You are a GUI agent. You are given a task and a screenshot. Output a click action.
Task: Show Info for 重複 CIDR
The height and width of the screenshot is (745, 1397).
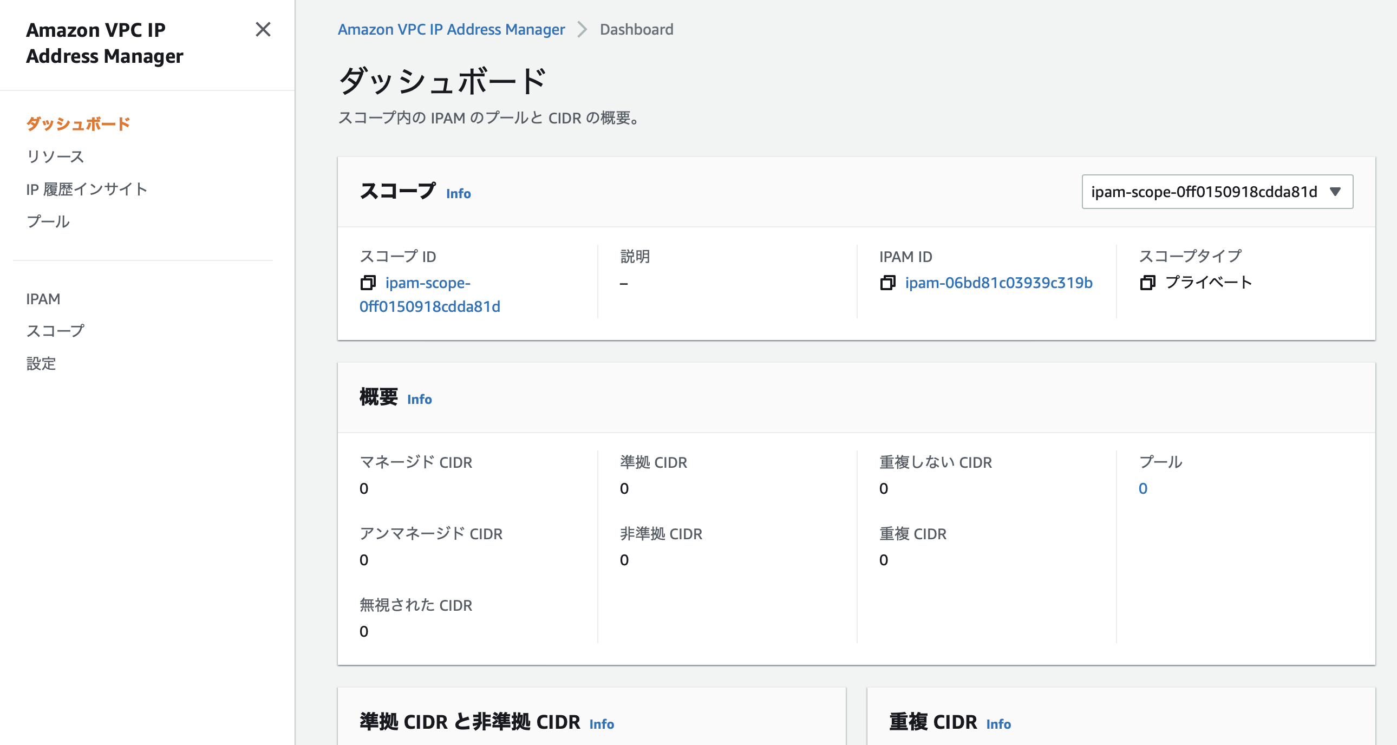click(998, 724)
